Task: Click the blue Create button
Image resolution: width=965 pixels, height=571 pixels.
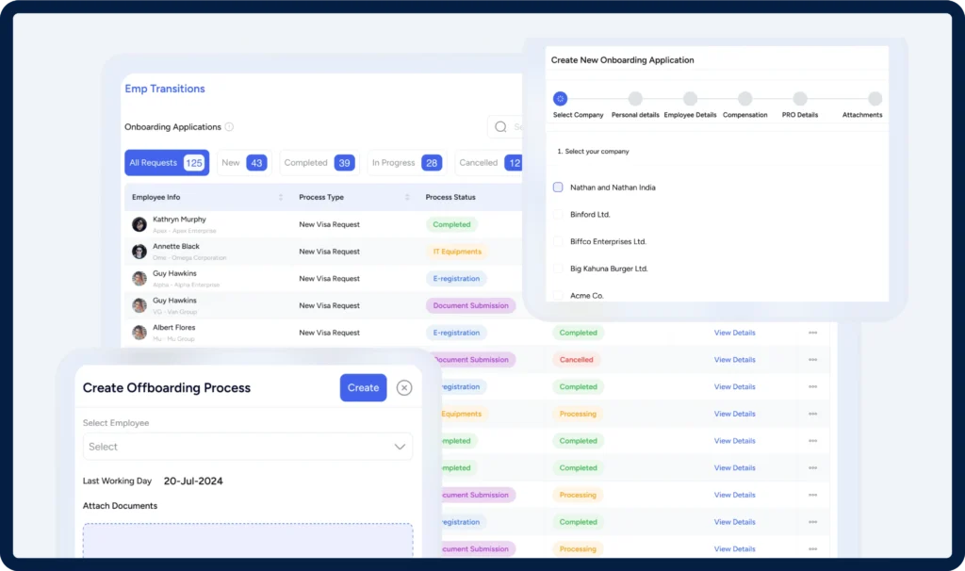Action: pyautogui.click(x=363, y=387)
